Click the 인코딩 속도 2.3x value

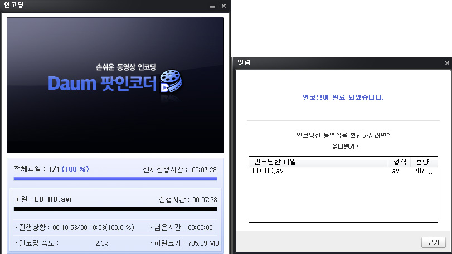pyautogui.click(x=101, y=243)
